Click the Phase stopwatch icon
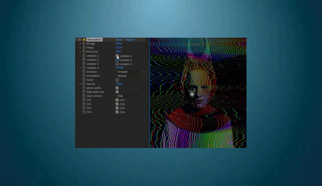Image resolution: width=322 pixels, height=186 pixels. coord(84,48)
